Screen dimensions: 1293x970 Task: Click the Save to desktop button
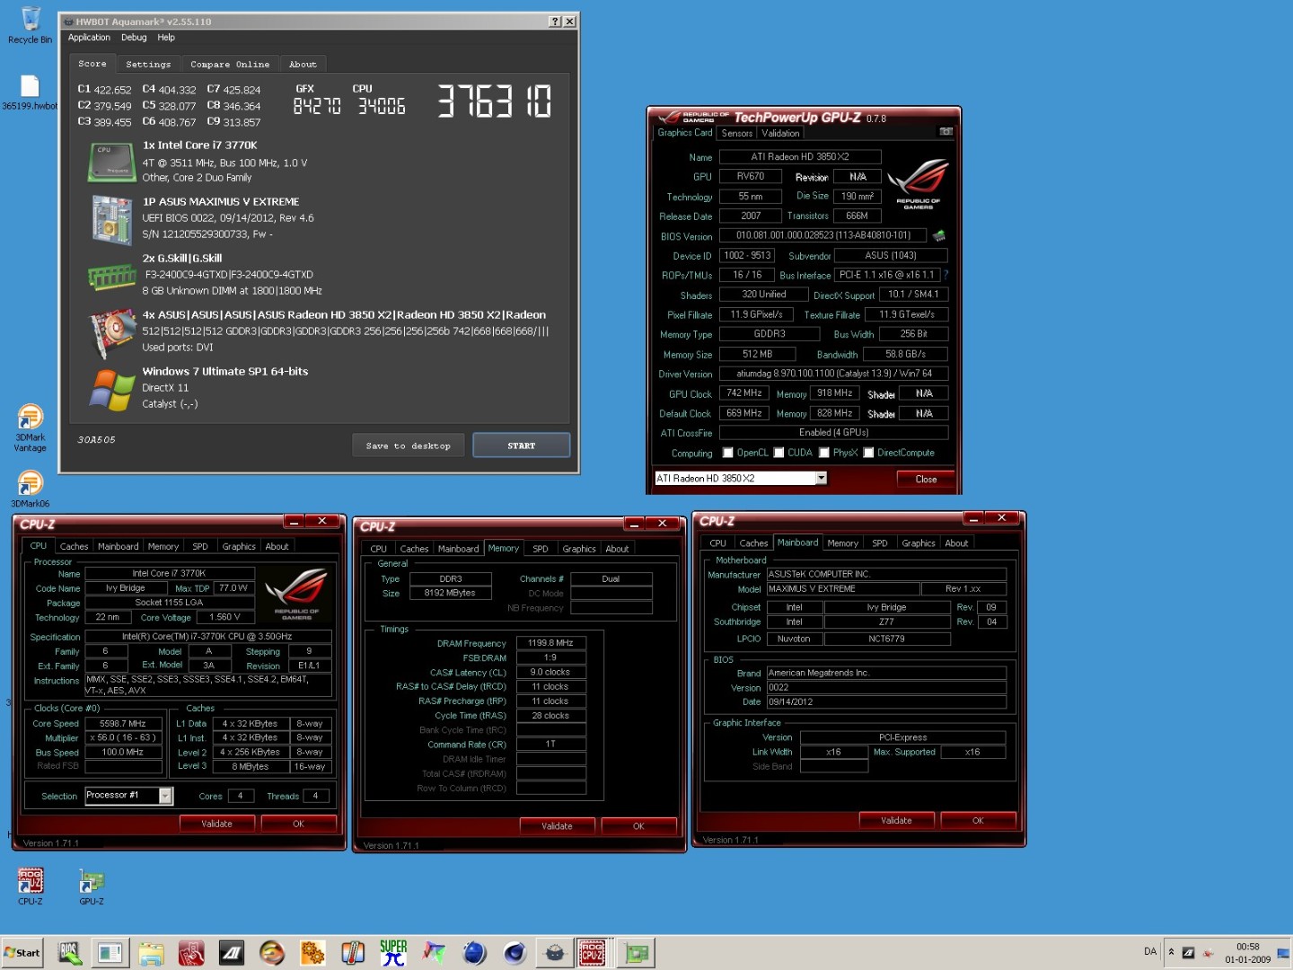pyautogui.click(x=409, y=445)
